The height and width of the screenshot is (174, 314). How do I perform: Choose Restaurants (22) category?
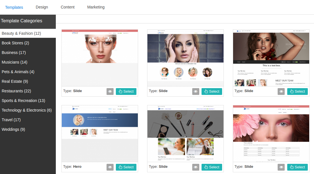(16, 91)
